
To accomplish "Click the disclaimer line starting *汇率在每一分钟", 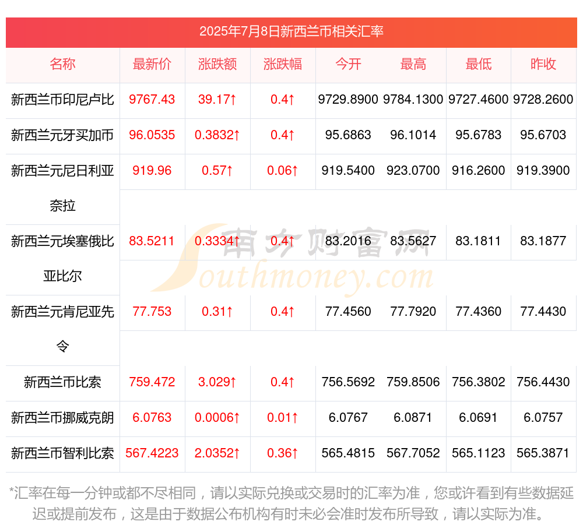I will [x=291, y=494].
